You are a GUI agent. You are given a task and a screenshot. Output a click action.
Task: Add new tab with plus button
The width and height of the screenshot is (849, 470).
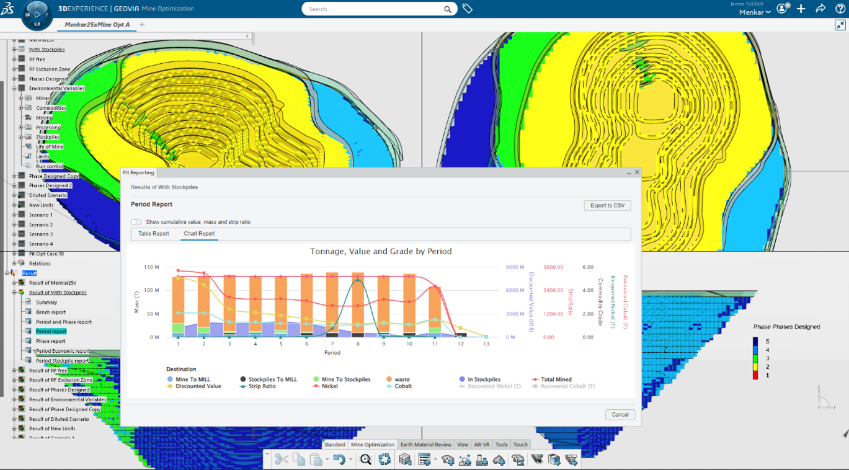(142, 25)
